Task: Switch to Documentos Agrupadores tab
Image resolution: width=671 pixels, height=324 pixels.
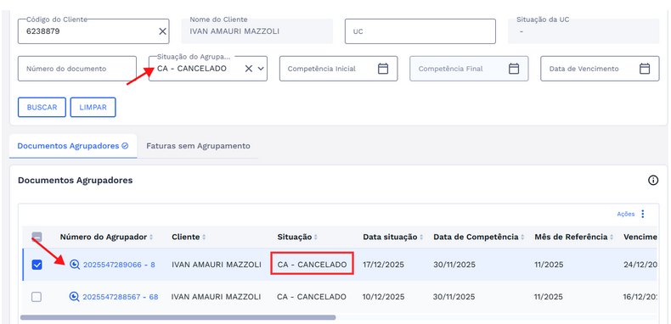Action: 73,146
